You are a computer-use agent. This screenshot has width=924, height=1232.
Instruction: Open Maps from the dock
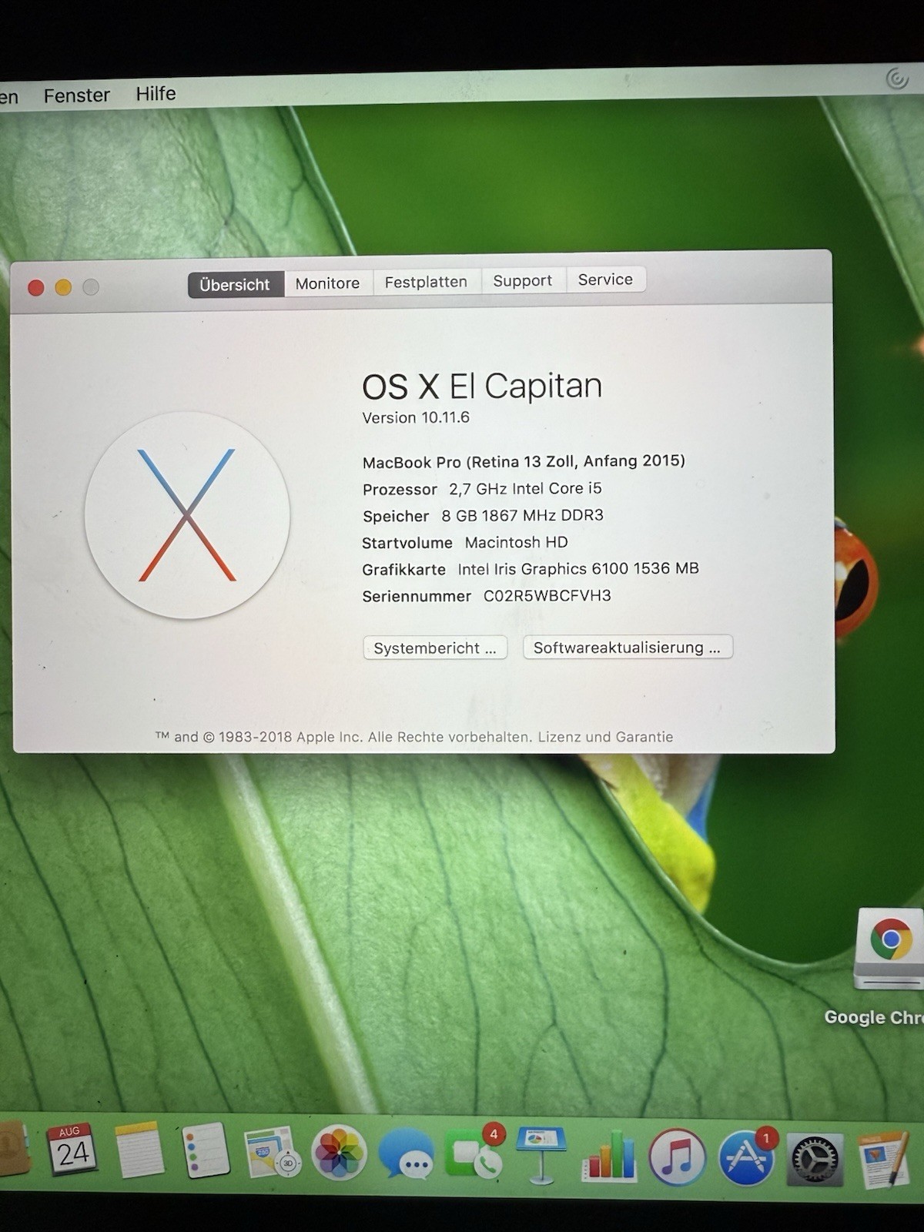coord(272,1152)
